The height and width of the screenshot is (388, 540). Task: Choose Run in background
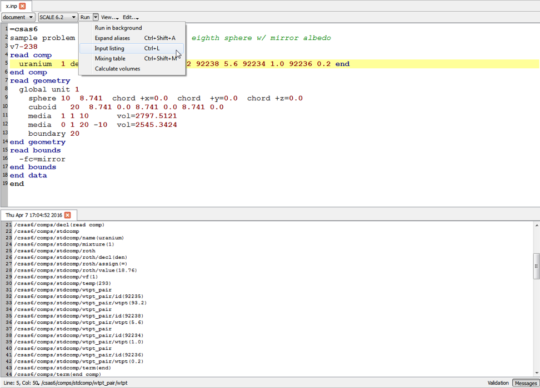click(x=118, y=28)
